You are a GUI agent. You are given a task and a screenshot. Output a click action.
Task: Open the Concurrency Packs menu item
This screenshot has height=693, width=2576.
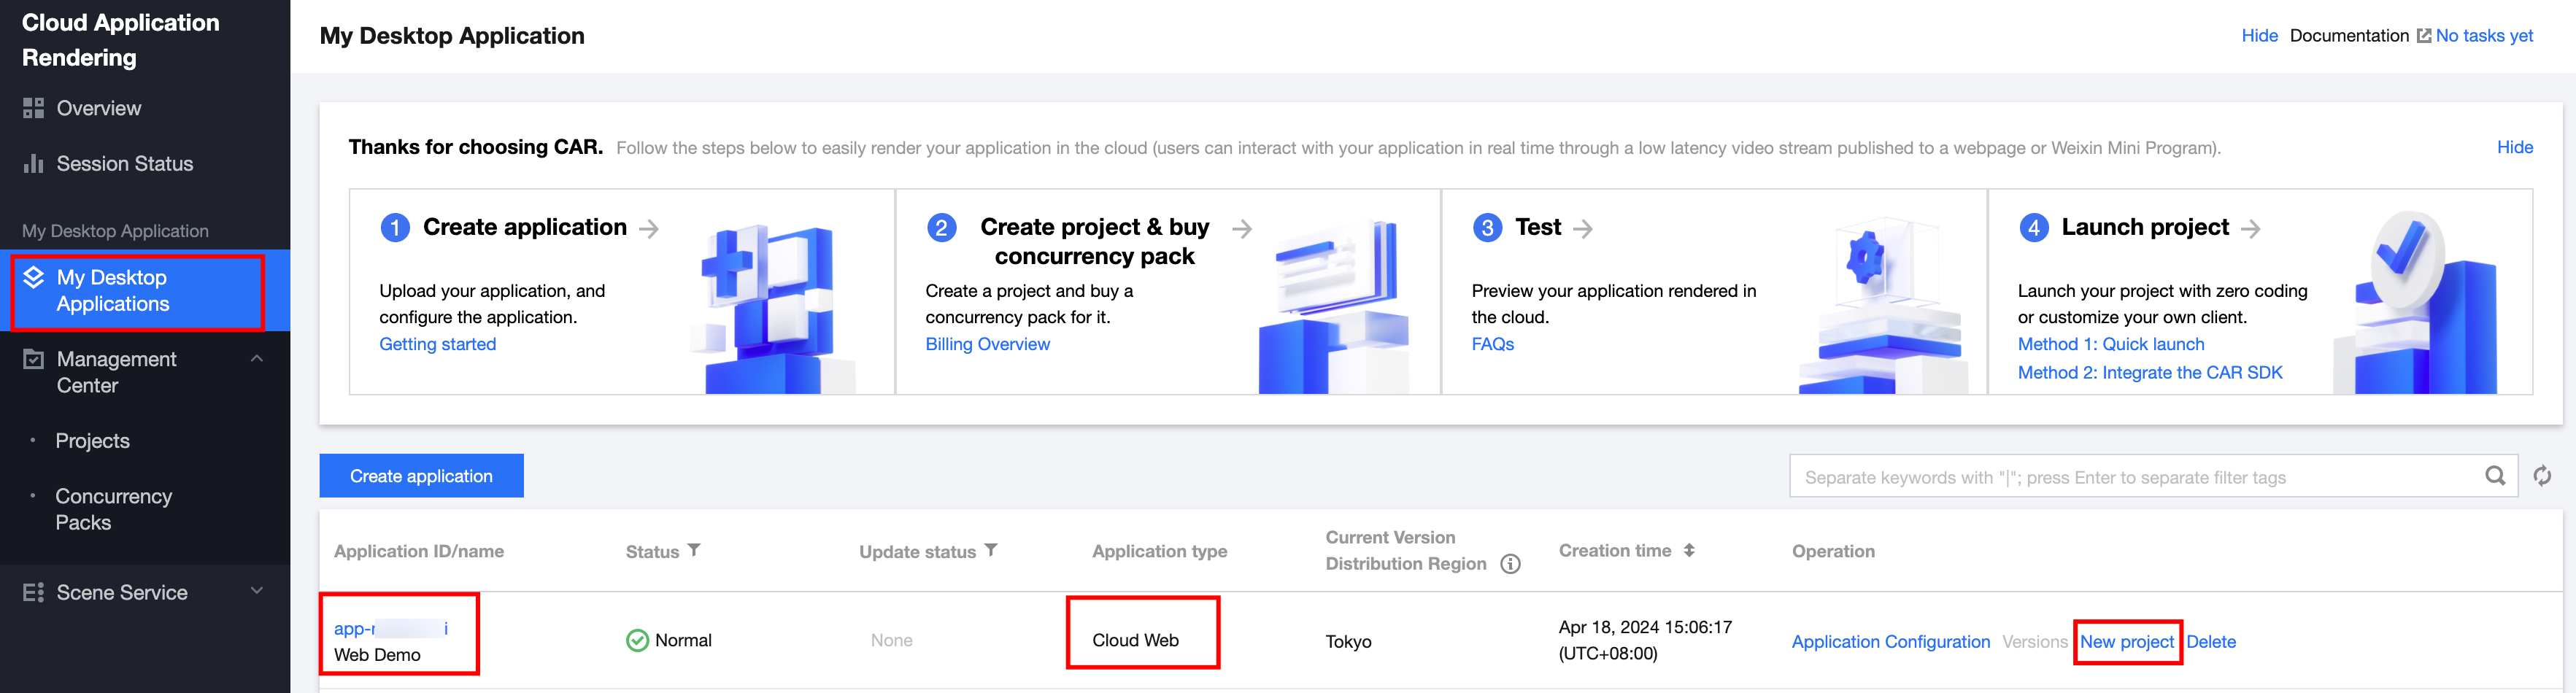[113, 509]
